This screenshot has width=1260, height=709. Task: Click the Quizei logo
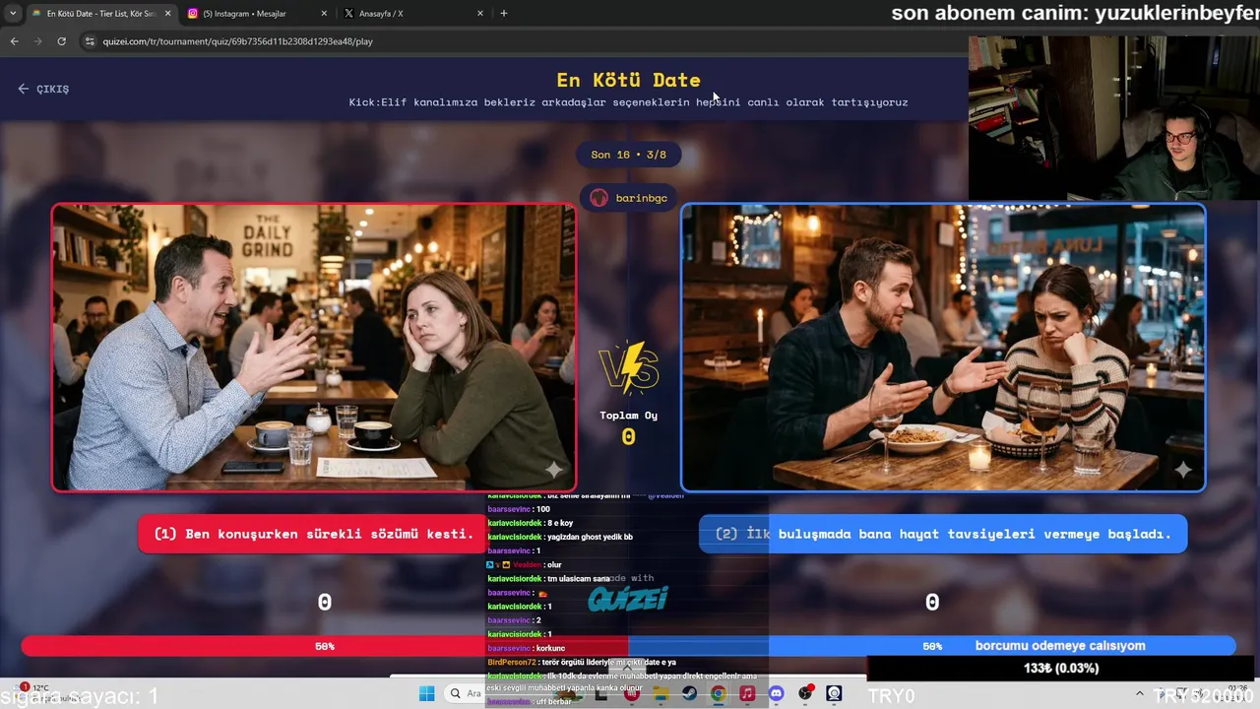(x=628, y=599)
